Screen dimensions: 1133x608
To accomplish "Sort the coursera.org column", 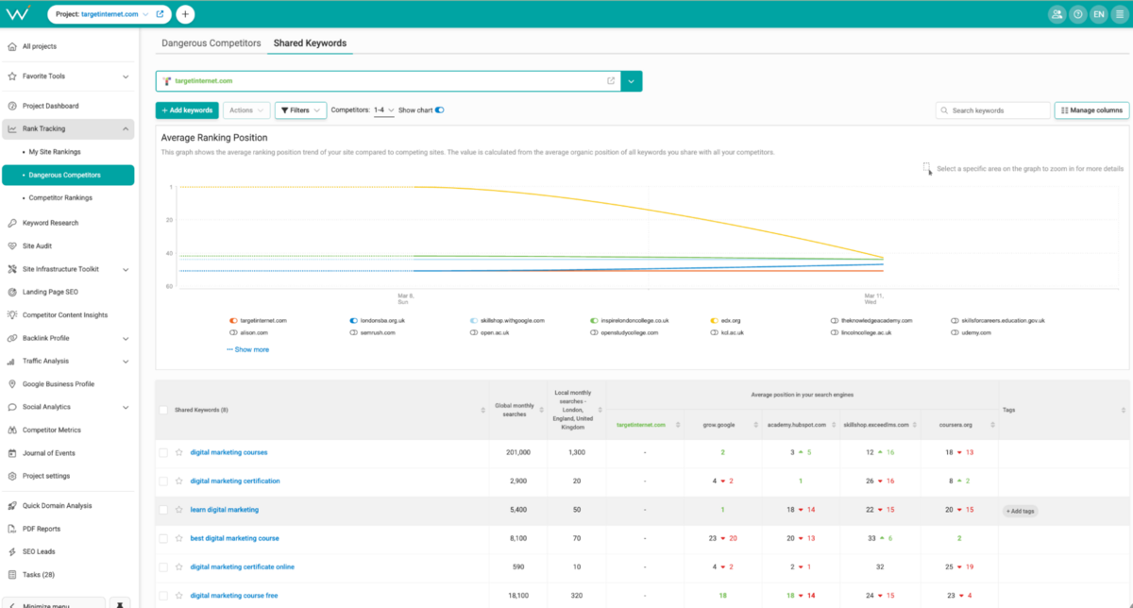I will point(991,425).
